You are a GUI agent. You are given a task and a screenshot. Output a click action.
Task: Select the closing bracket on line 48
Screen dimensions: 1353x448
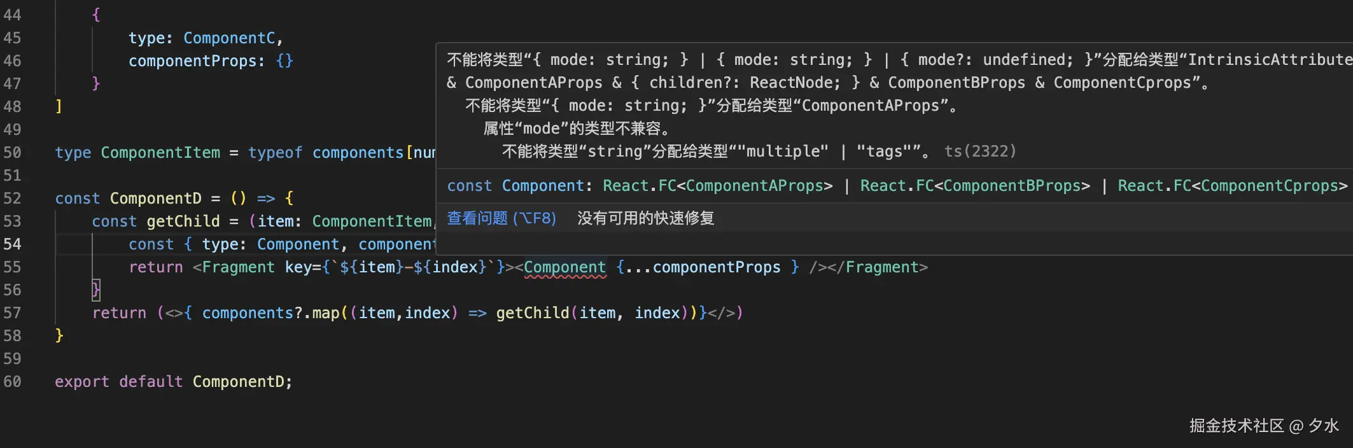click(x=59, y=106)
